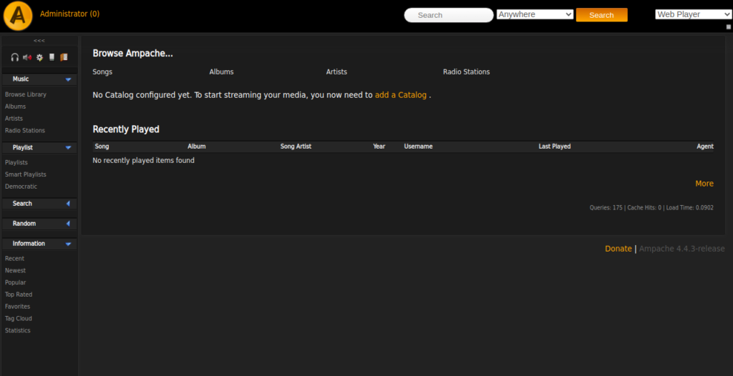Click the Song column header
Screen dimensions: 733x376
[102, 147]
